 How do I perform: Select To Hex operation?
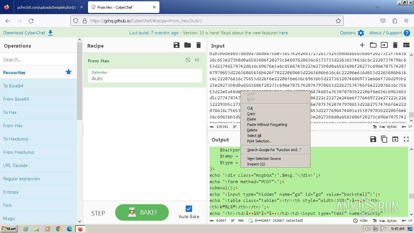[x=38, y=112]
